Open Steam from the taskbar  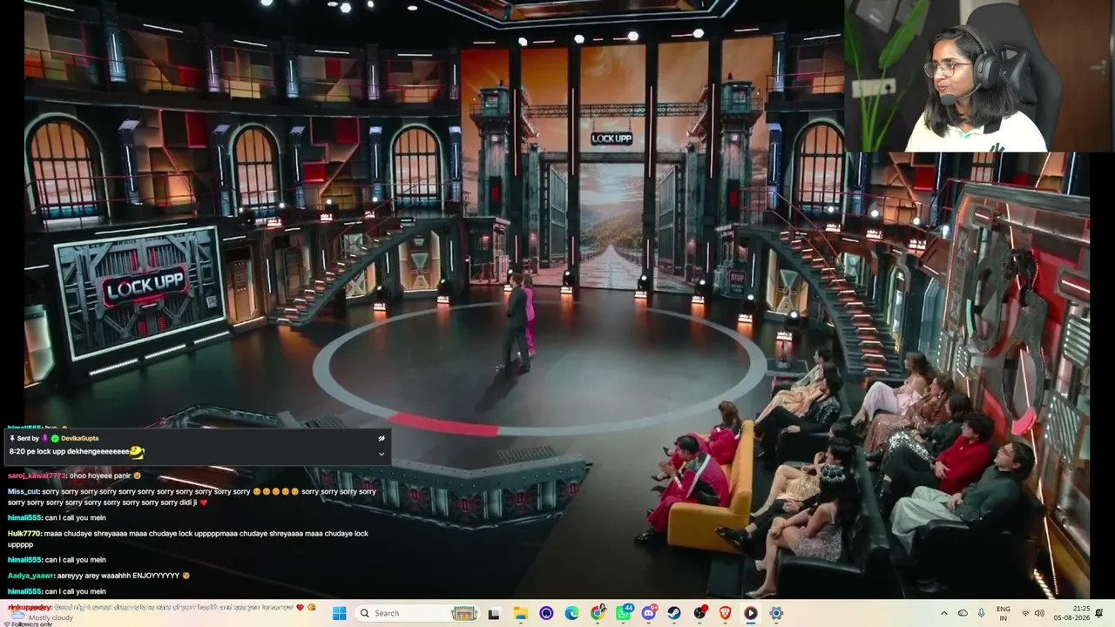tap(674, 613)
